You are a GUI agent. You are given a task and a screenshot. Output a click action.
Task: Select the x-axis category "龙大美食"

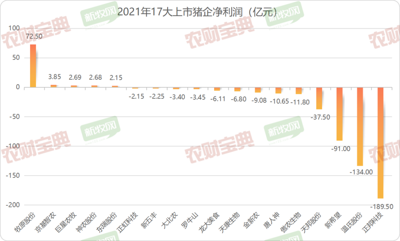pyautogui.click(x=209, y=222)
